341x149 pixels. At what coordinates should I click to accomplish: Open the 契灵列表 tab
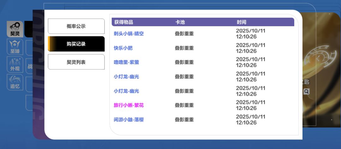76,62
